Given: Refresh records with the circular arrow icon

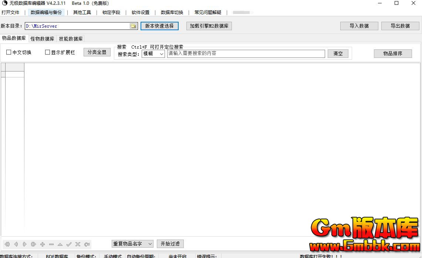Looking at the screenshot, I should click(87, 244).
